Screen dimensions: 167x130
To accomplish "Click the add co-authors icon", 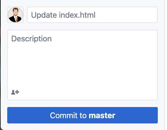I will [x=15, y=92].
